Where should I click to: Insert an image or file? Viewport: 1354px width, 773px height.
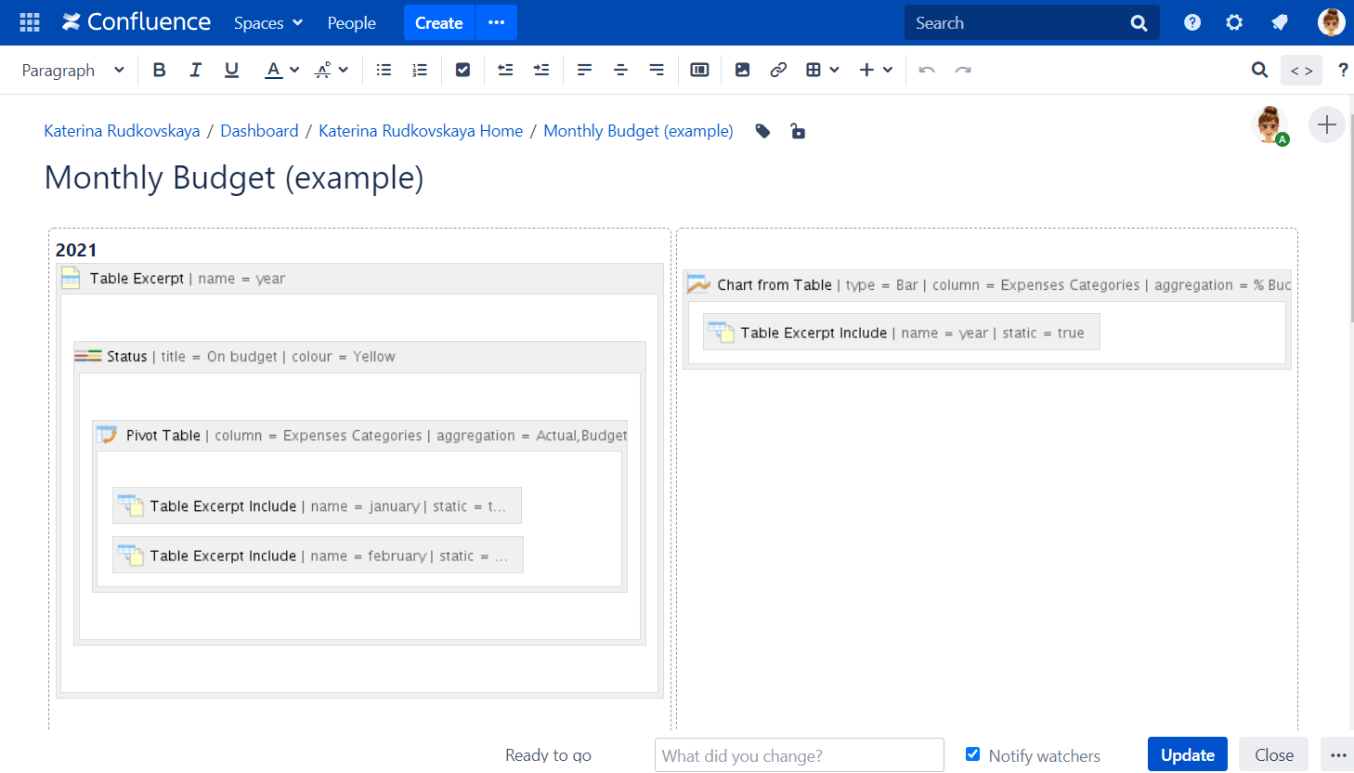(x=742, y=70)
